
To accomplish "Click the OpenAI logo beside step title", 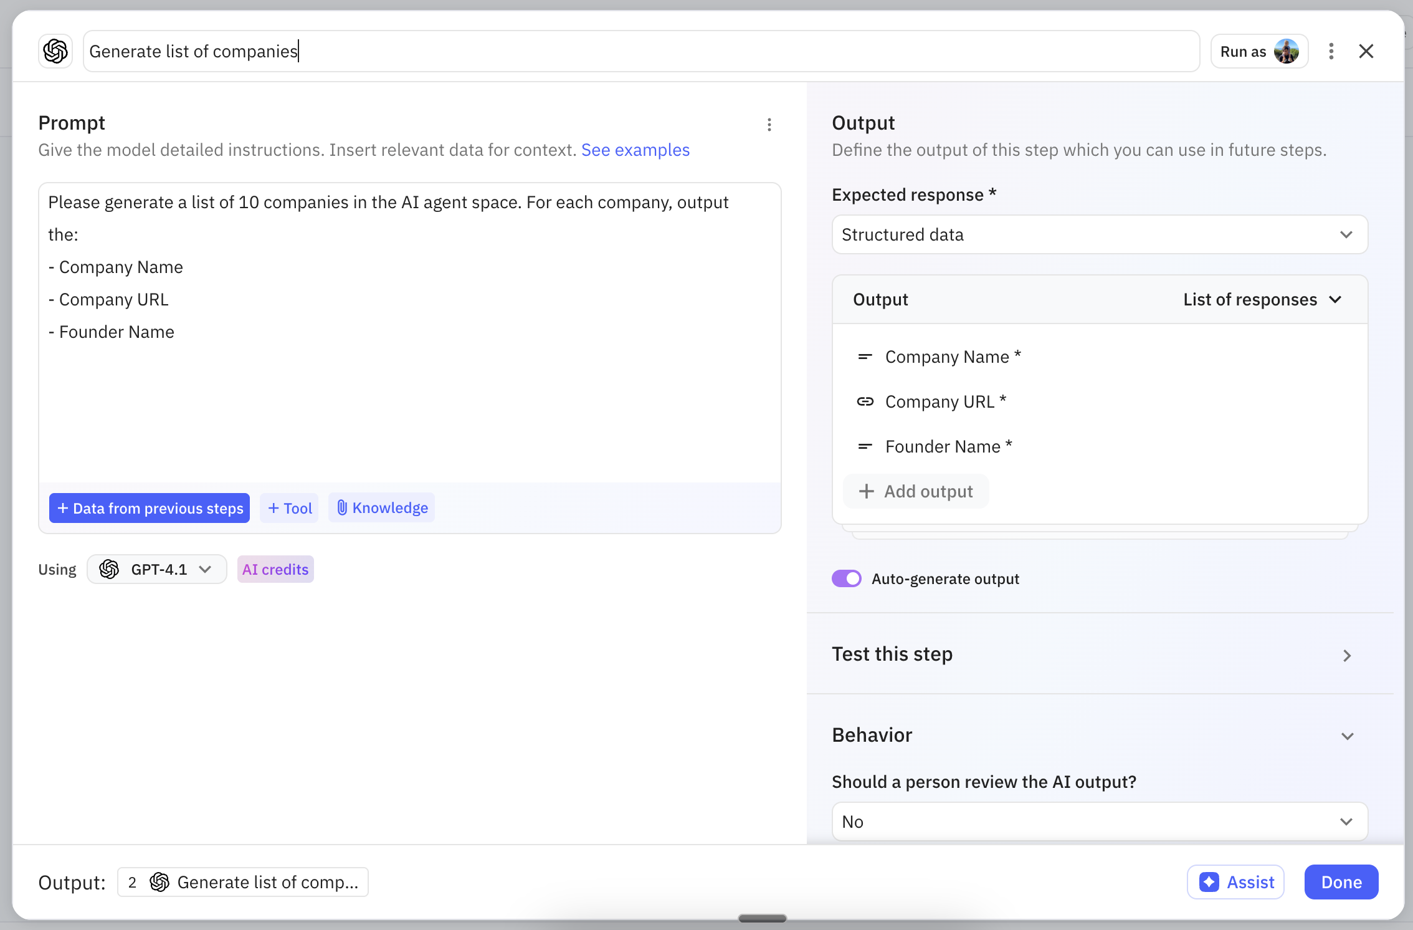I will click(x=55, y=51).
